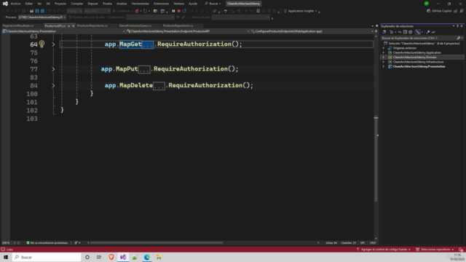Click the lightbulb quick actions icon on line 64

pos(42,44)
